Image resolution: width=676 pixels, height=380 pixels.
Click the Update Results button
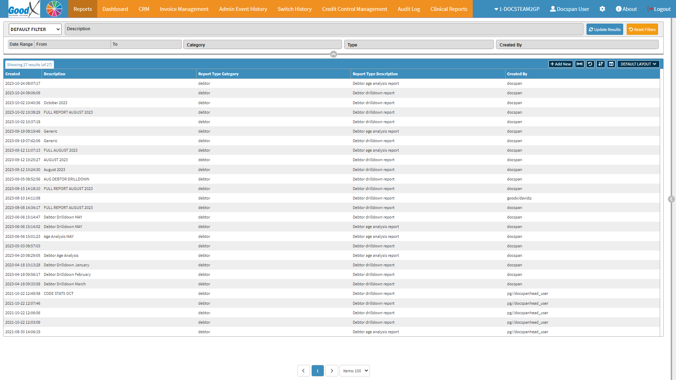(604, 30)
